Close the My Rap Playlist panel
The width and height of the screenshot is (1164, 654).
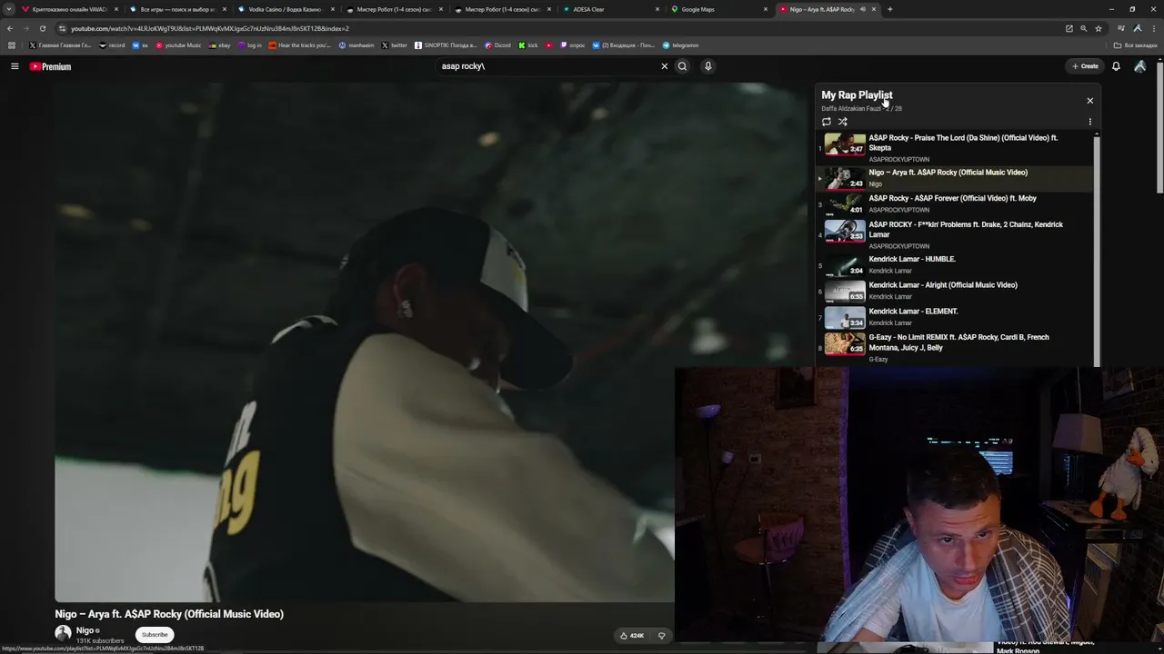coord(1089,101)
